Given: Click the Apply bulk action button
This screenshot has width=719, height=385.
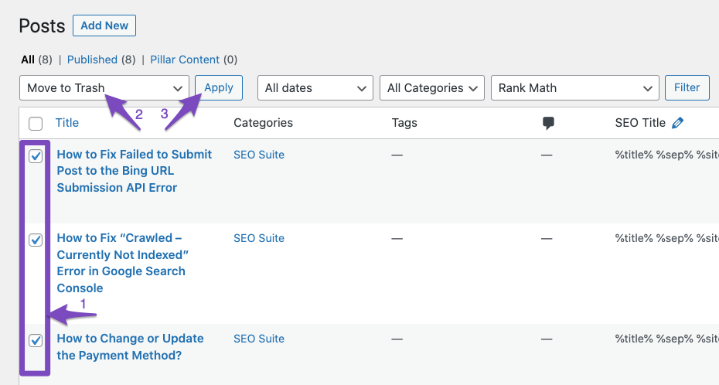Looking at the screenshot, I should click(219, 87).
